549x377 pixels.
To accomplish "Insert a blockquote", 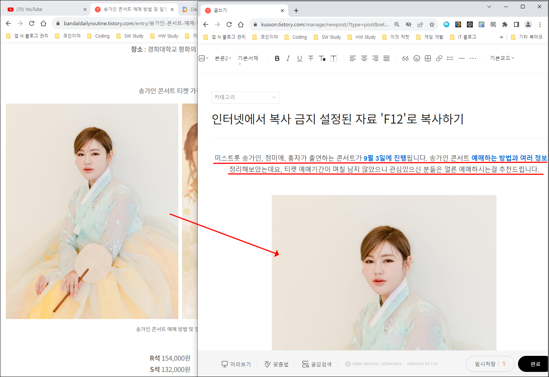I will [x=405, y=58].
